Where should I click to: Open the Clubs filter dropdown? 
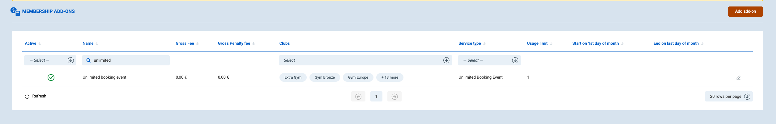coord(365,60)
